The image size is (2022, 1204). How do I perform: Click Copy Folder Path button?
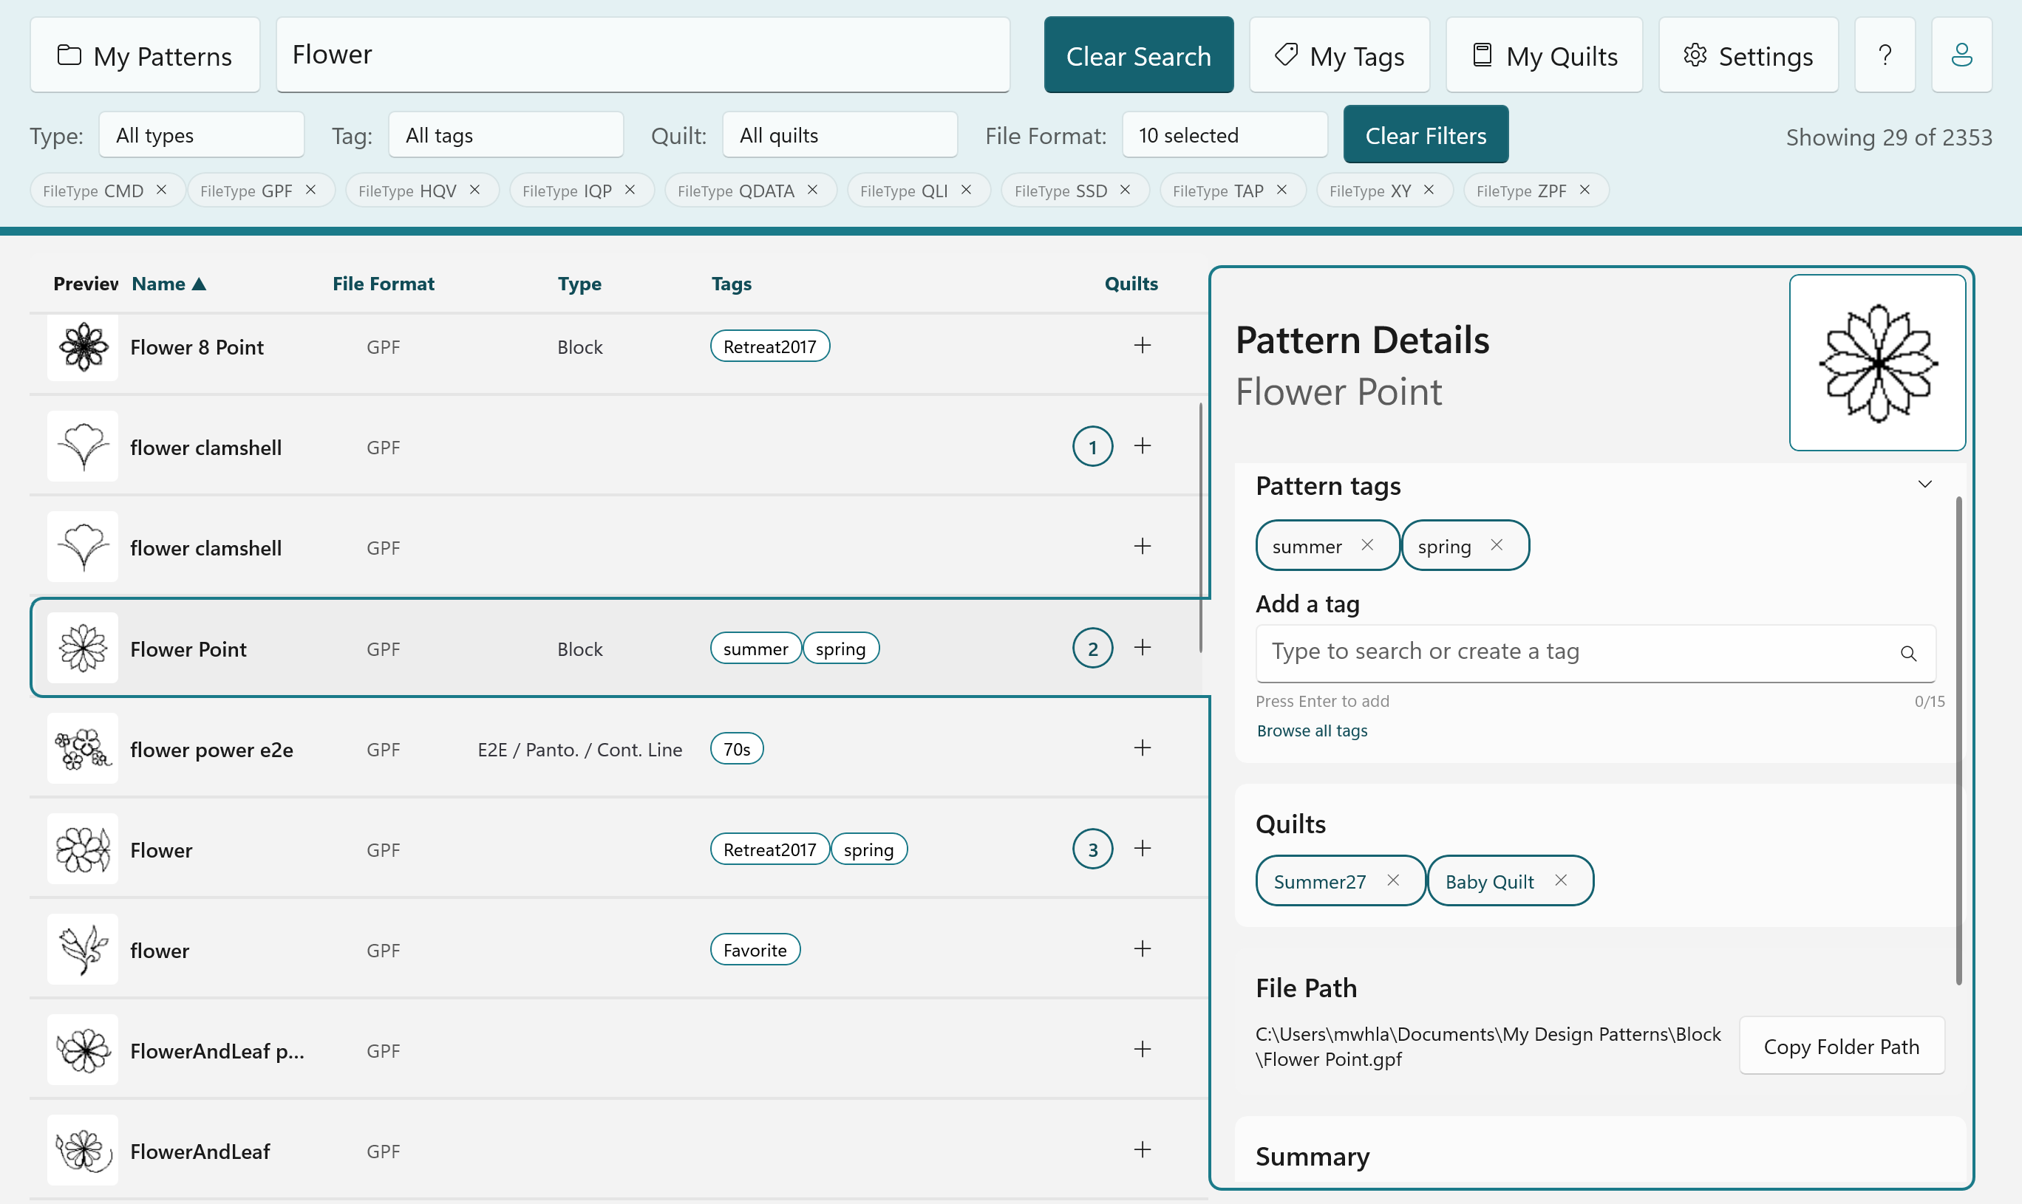pyautogui.click(x=1841, y=1047)
